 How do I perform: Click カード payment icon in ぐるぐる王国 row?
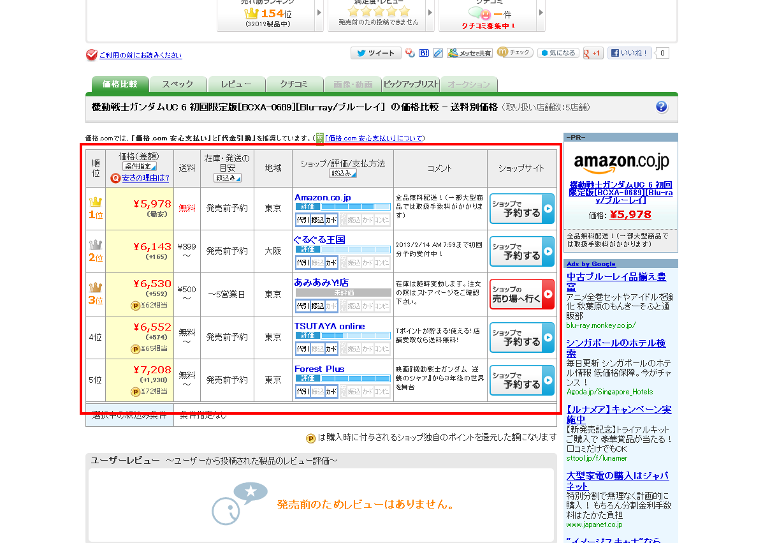(x=331, y=263)
